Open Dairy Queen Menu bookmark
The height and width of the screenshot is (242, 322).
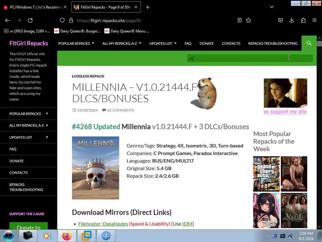coord(127,31)
